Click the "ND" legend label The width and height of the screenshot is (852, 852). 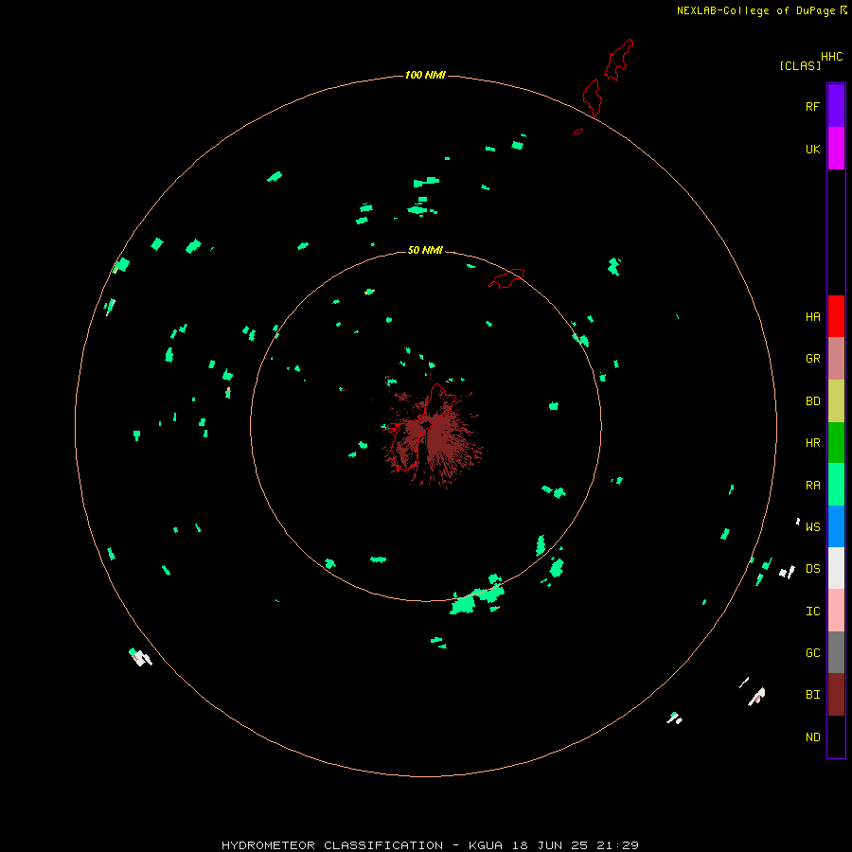(x=812, y=737)
